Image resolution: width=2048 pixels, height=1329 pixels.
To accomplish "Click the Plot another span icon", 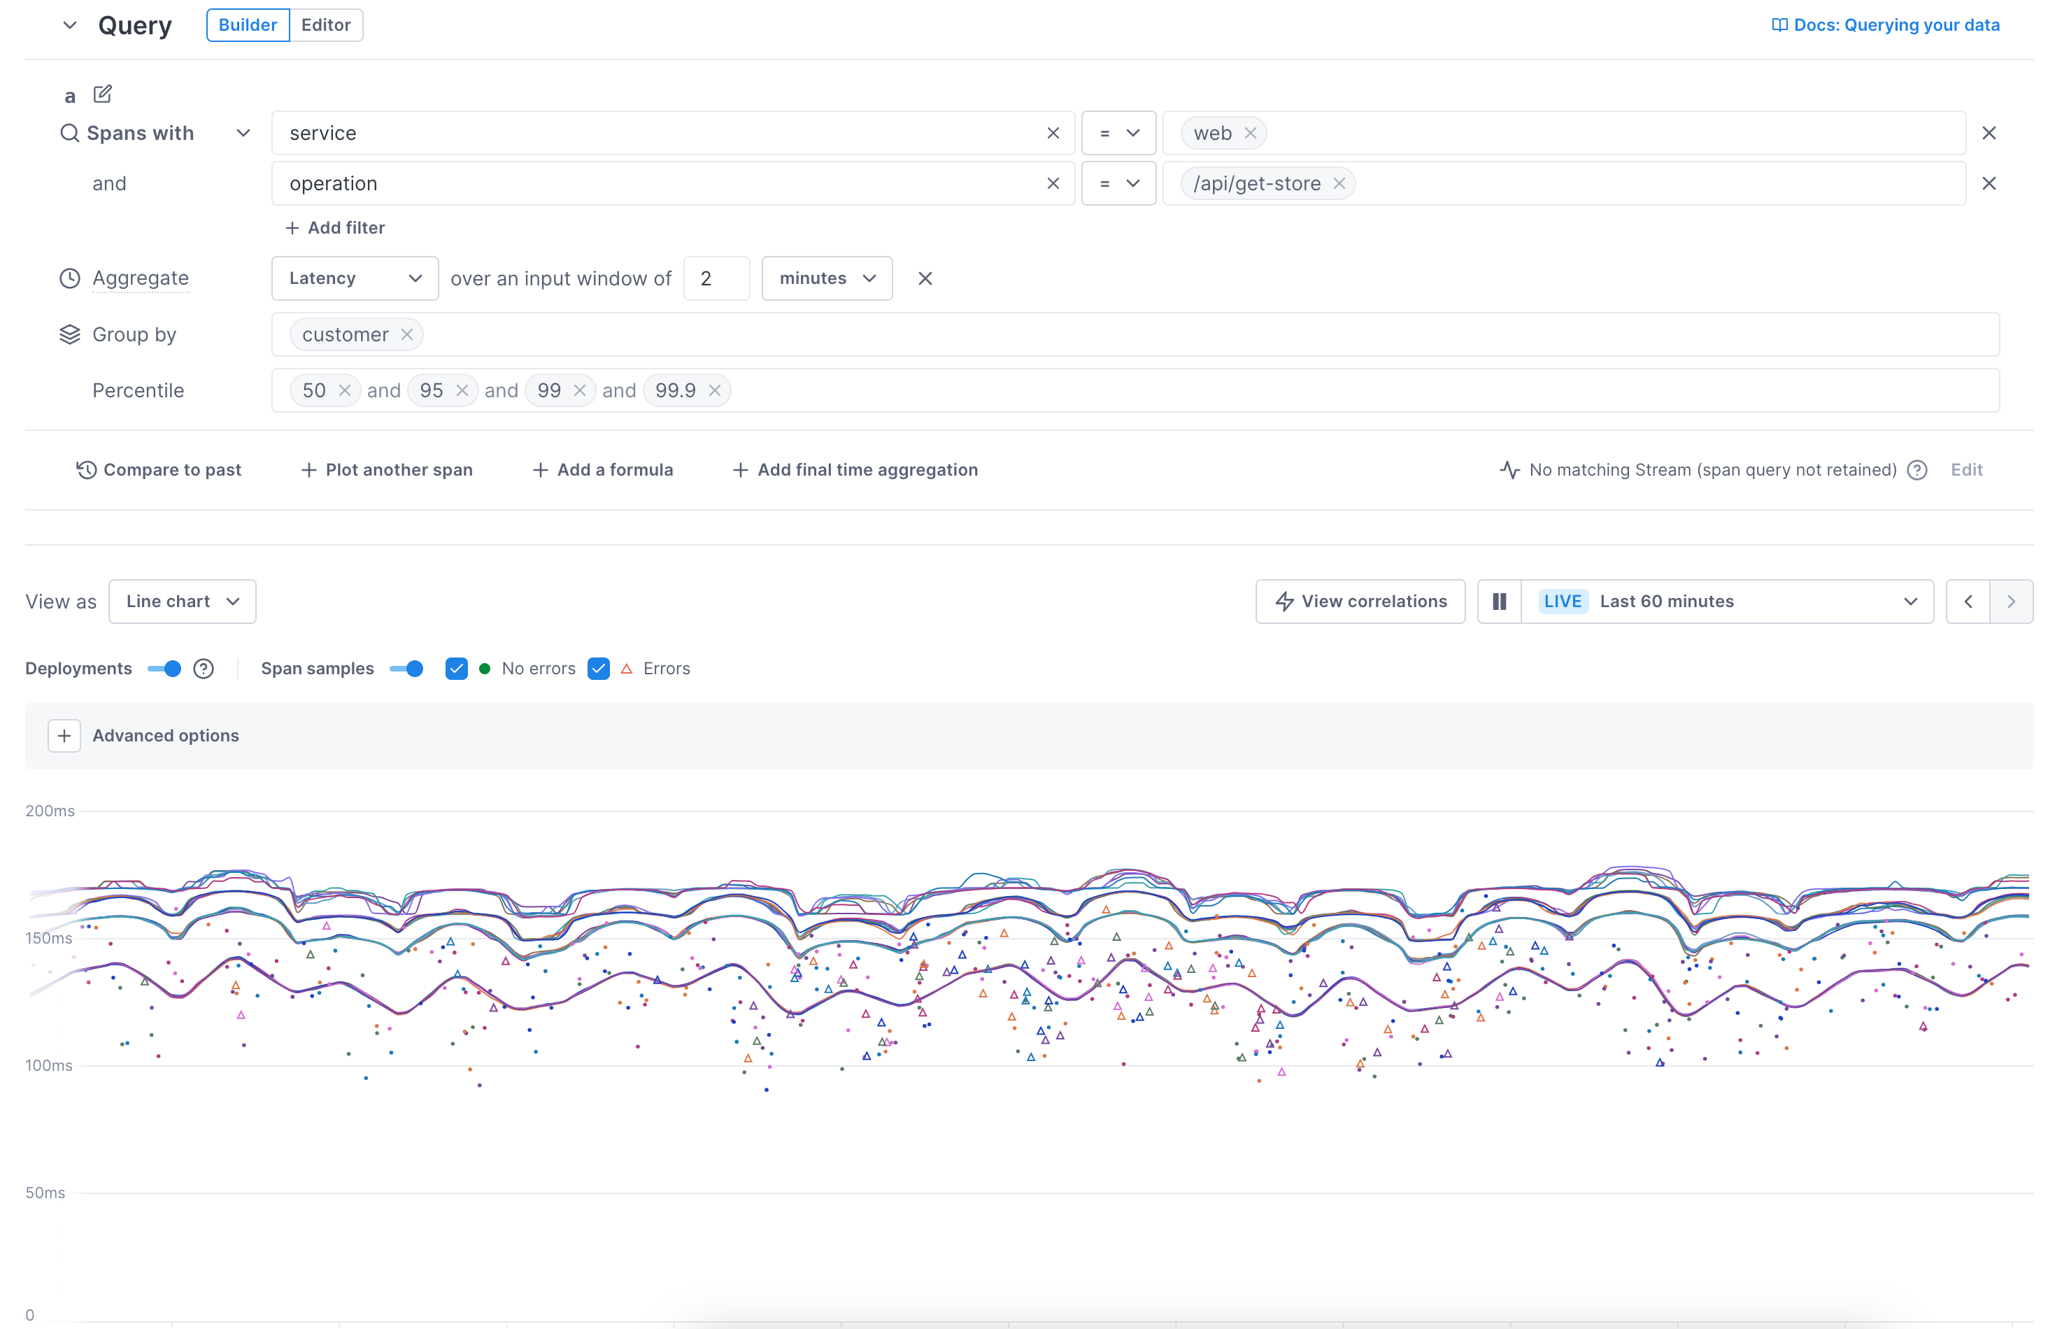I will 308,470.
